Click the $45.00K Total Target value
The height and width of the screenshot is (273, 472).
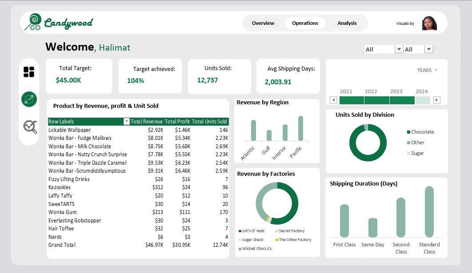click(x=68, y=80)
